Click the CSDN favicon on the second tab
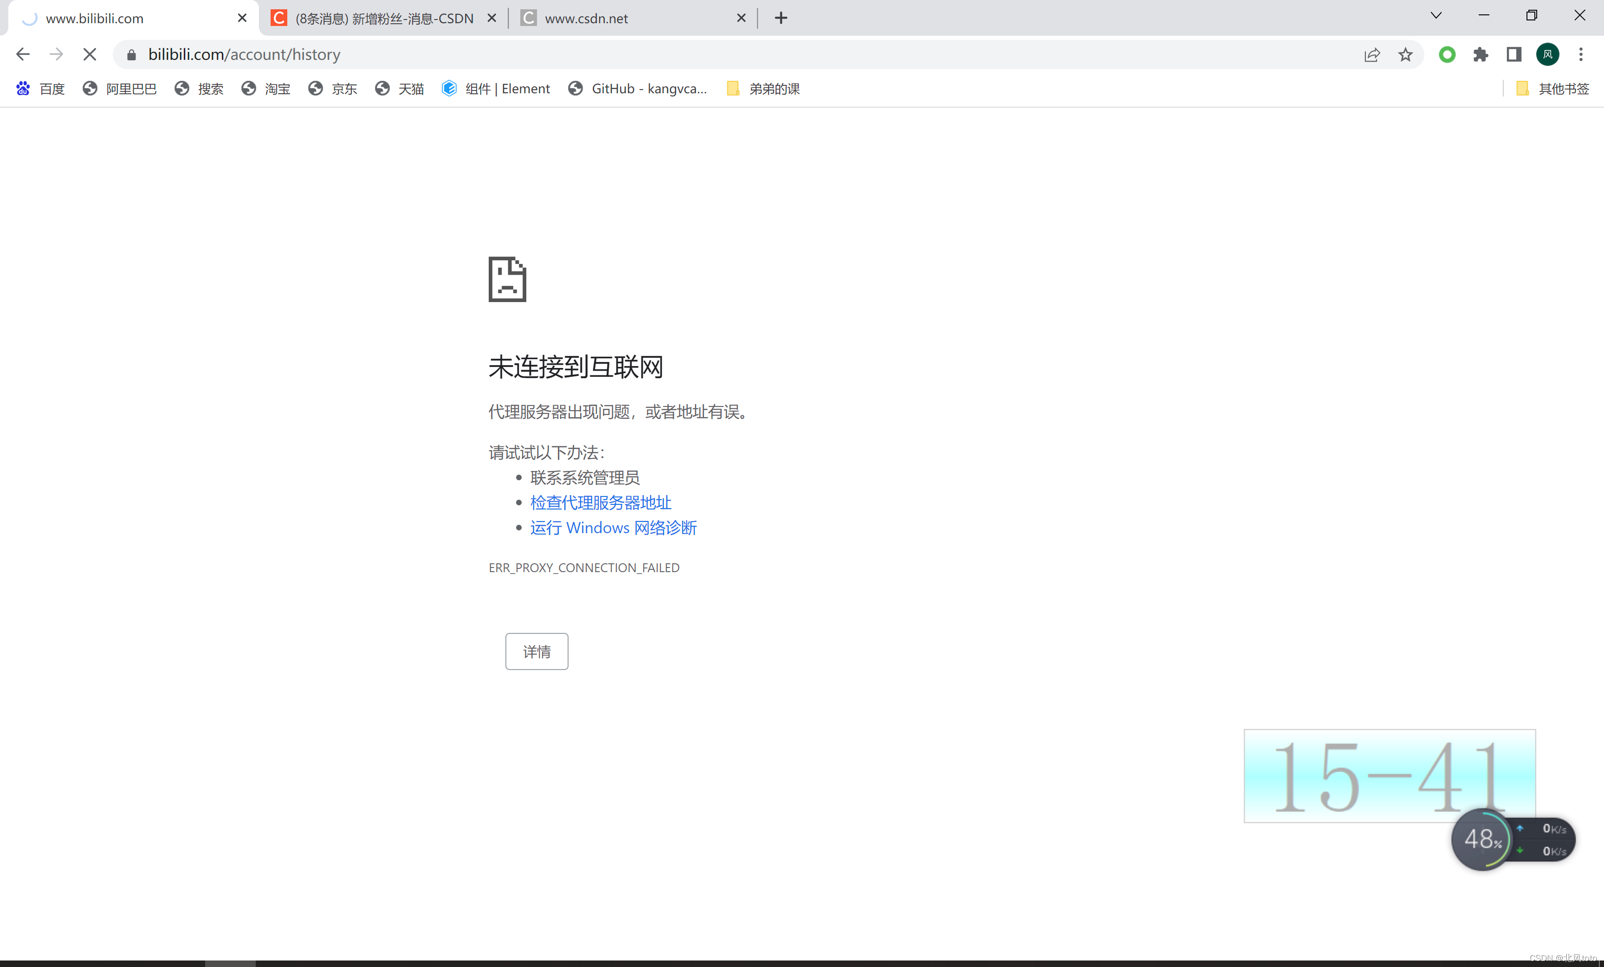This screenshot has width=1604, height=967. coord(279,18)
